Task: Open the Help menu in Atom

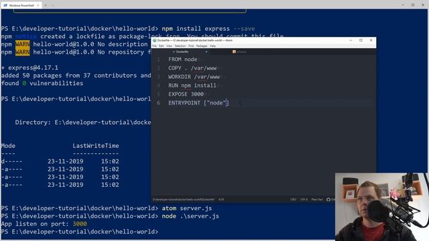Action: coord(212,46)
